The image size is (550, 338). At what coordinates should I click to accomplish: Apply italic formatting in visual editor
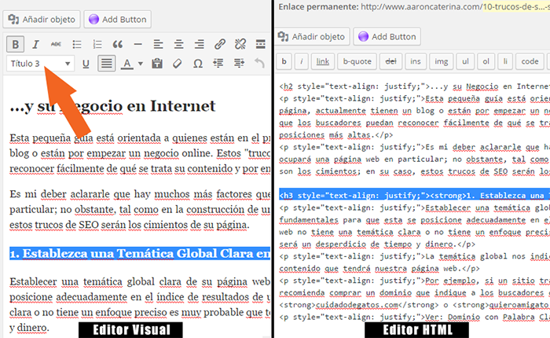(35, 43)
